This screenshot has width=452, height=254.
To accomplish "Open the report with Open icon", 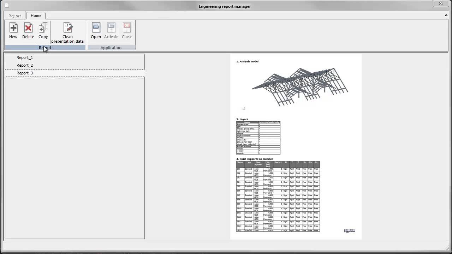I will (x=96, y=31).
